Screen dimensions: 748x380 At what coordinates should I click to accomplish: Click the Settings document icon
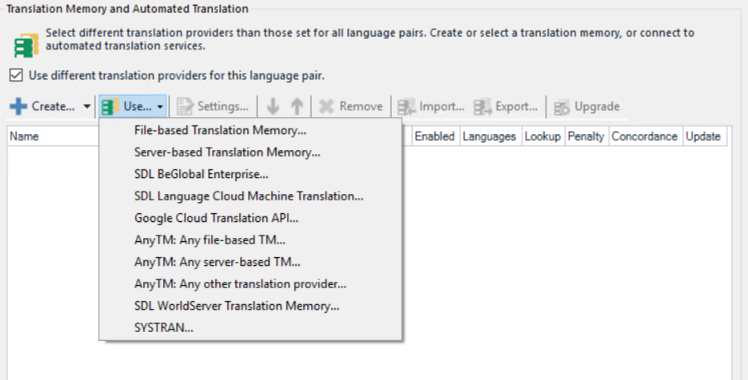184,106
